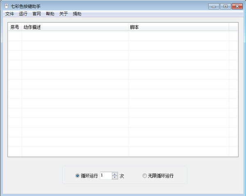Open the 捐助 menu

click(77, 14)
